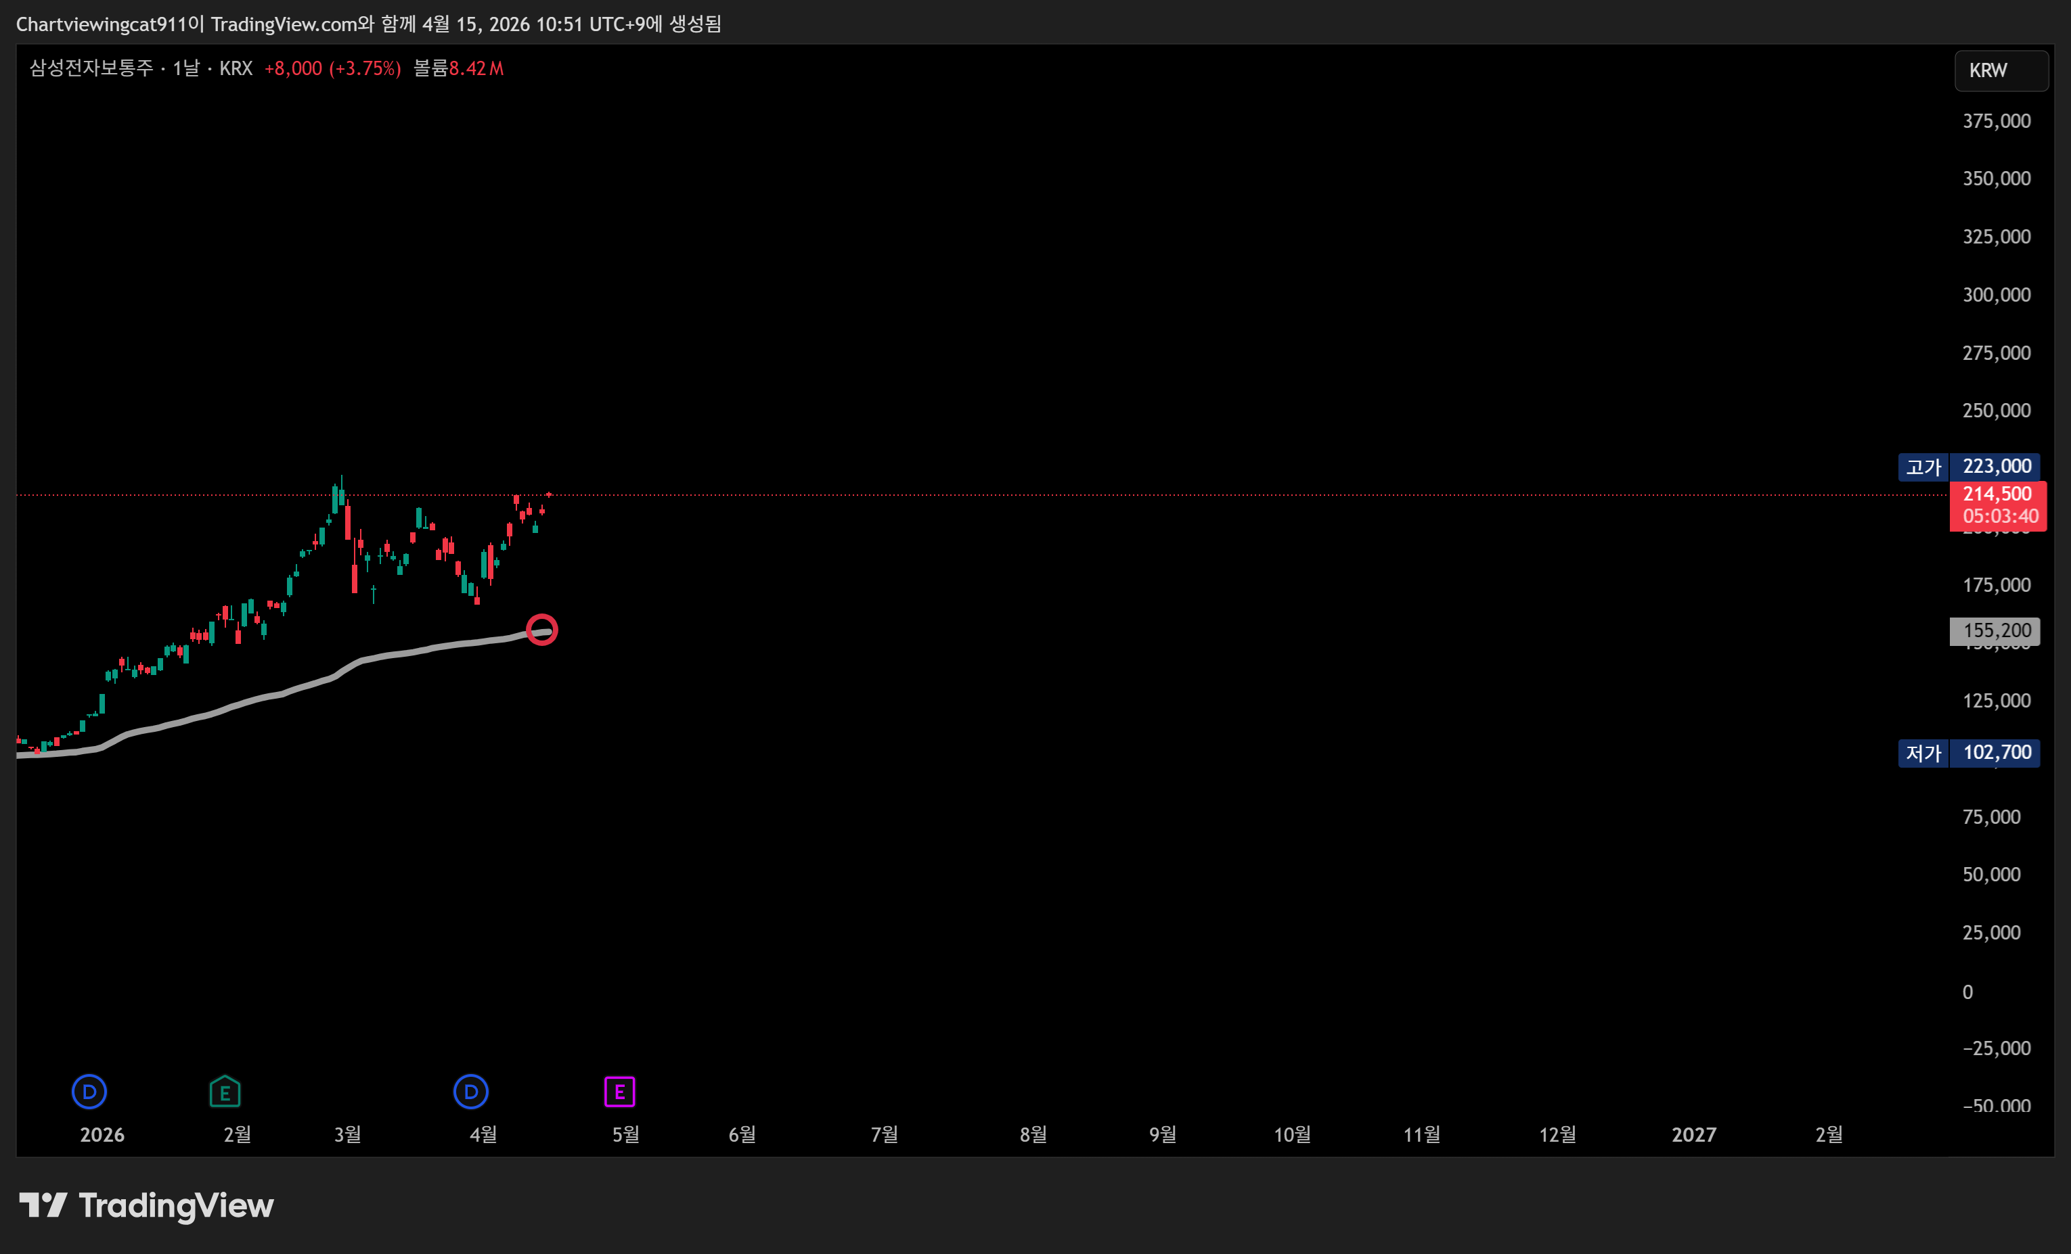The height and width of the screenshot is (1254, 2071).
Task: Open the KRW currency selector
Action: 2001,70
